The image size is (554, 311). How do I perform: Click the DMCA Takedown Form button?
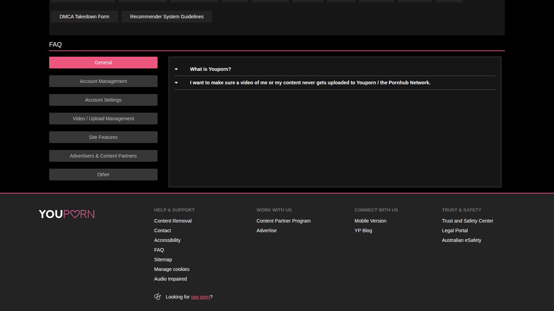tap(84, 17)
